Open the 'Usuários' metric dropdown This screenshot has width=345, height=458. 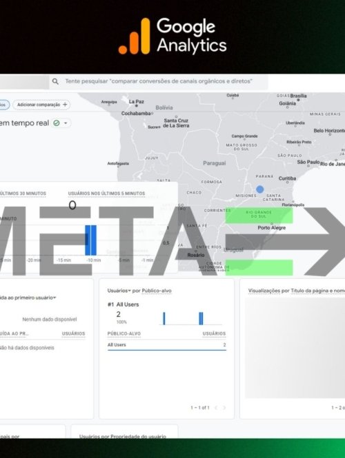click(x=119, y=291)
